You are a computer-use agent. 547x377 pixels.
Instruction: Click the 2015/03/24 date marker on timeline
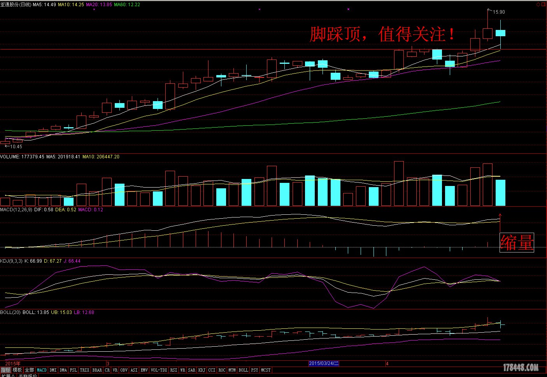pos(324,363)
